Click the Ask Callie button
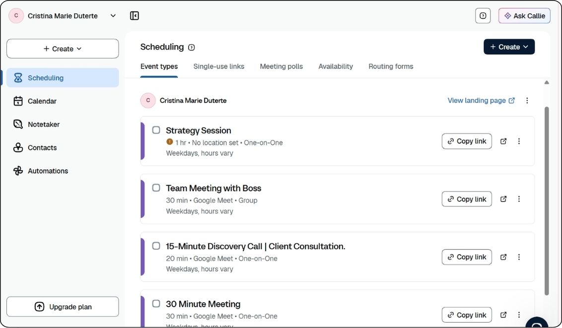This screenshot has width=562, height=328. 524,16
